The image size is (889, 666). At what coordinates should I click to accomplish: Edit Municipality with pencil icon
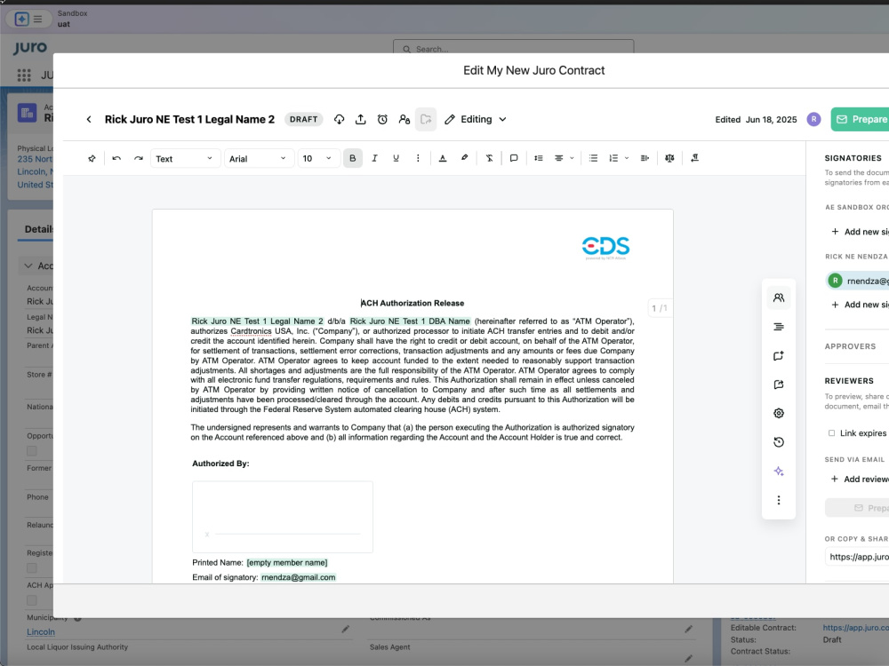pyautogui.click(x=345, y=630)
